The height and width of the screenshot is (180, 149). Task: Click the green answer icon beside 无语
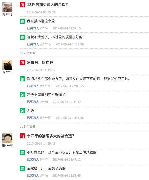(x=22, y=111)
